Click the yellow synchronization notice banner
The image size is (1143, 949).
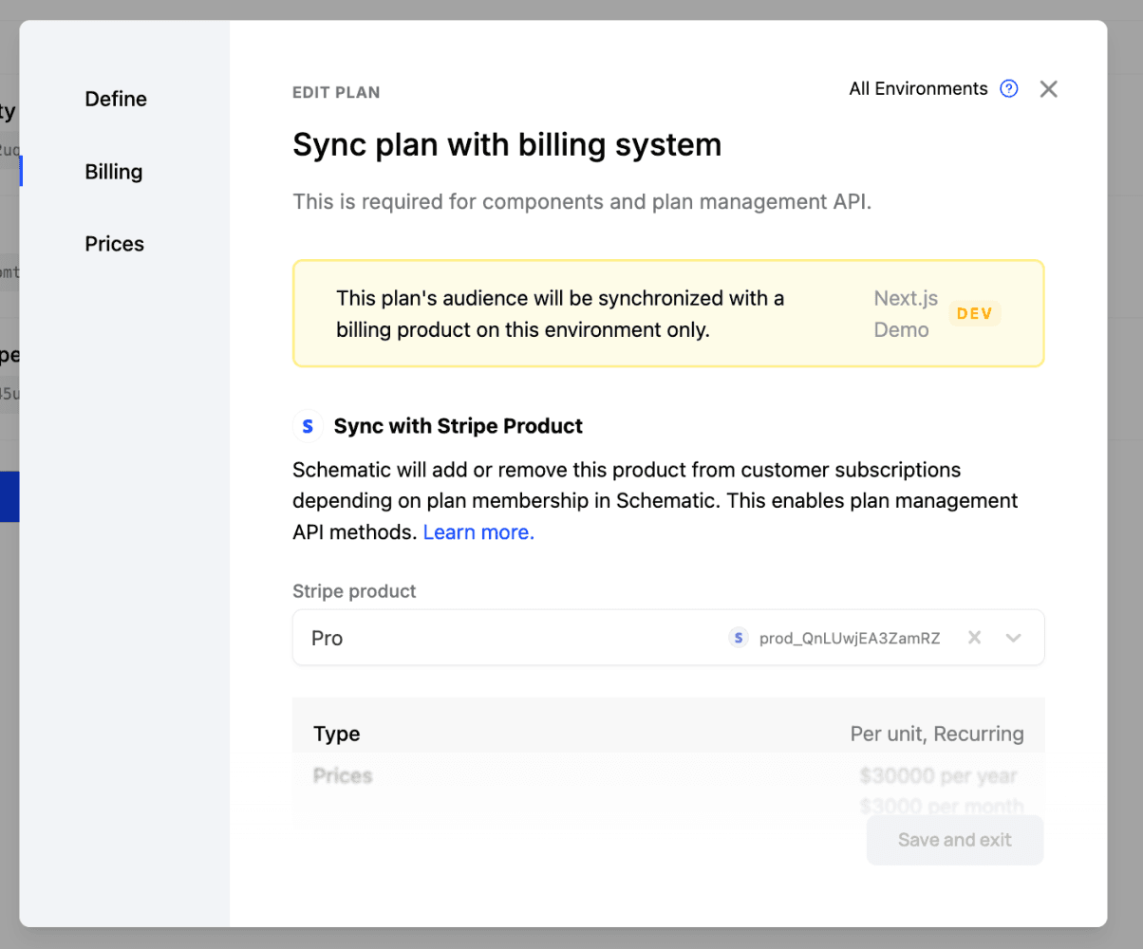(570, 313)
